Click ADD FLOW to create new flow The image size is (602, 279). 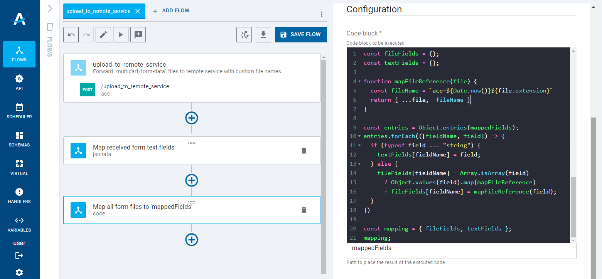pyautogui.click(x=171, y=11)
